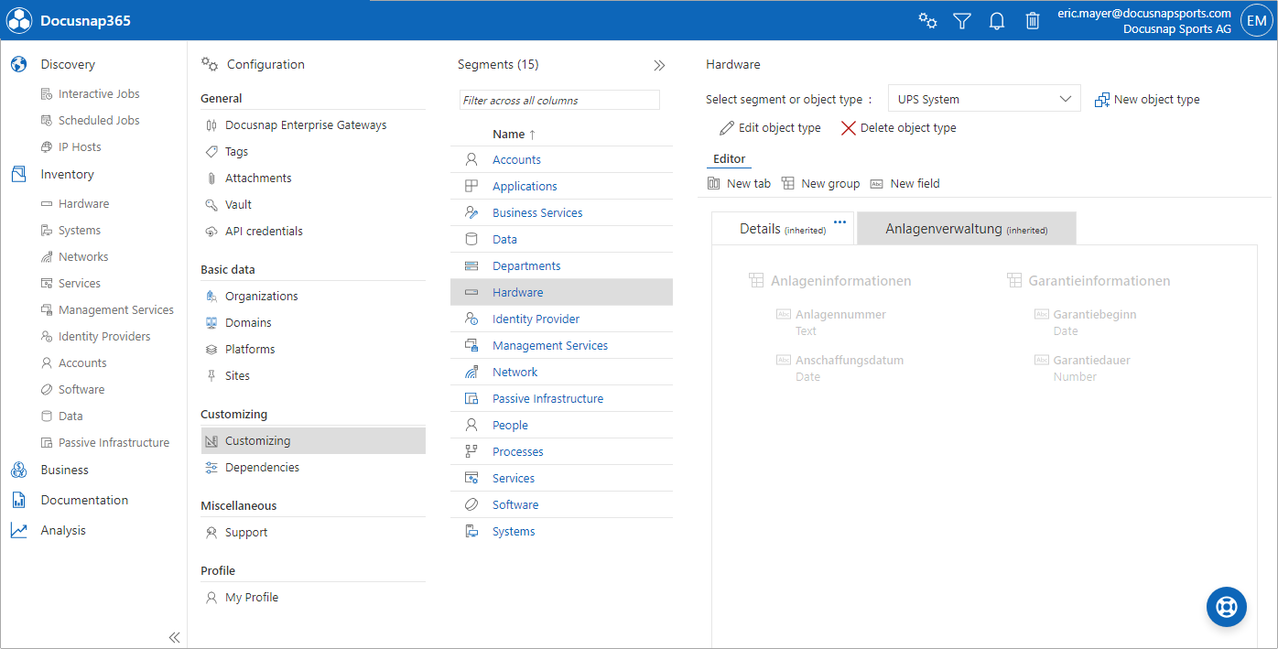Viewport: 1278px width, 649px height.
Task: Click New object type button
Action: (1147, 99)
